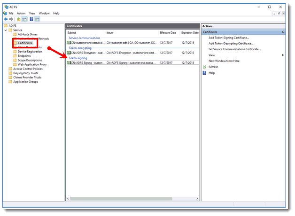Click Add Token-Signing Certificate link
This screenshot has width=295, height=216.
(229, 38)
